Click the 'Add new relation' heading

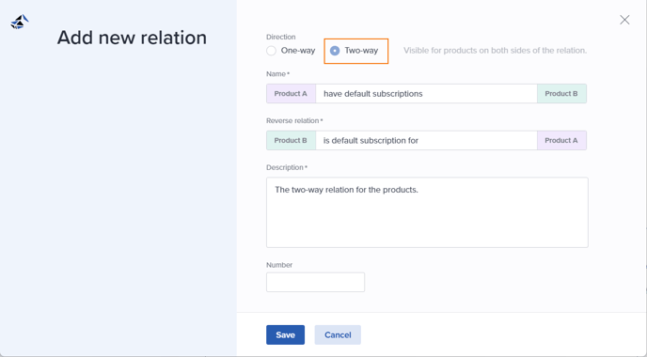[132, 38]
